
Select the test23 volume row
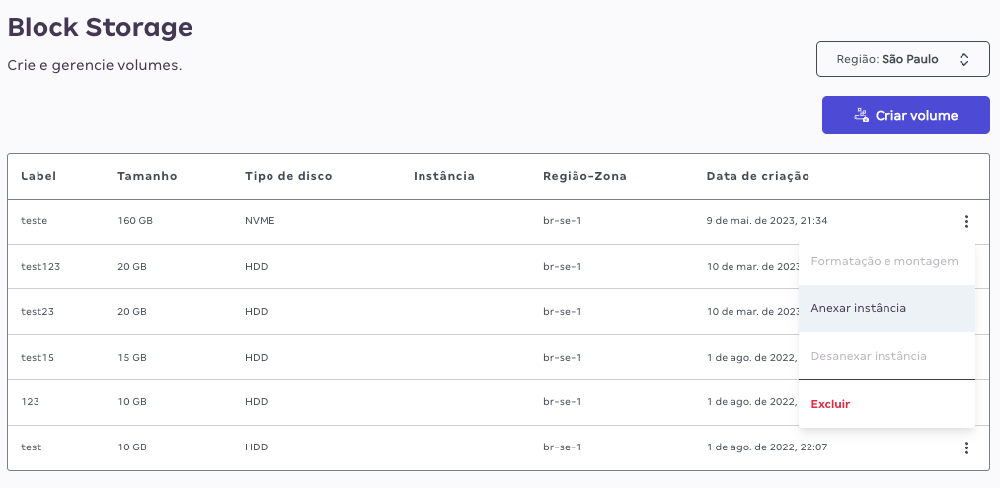pos(402,312)
